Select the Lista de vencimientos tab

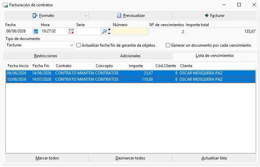(x=215, y=56)
